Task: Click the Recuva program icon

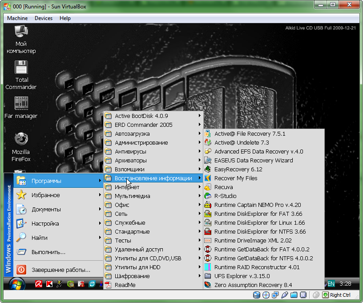Action: [207, 187]
